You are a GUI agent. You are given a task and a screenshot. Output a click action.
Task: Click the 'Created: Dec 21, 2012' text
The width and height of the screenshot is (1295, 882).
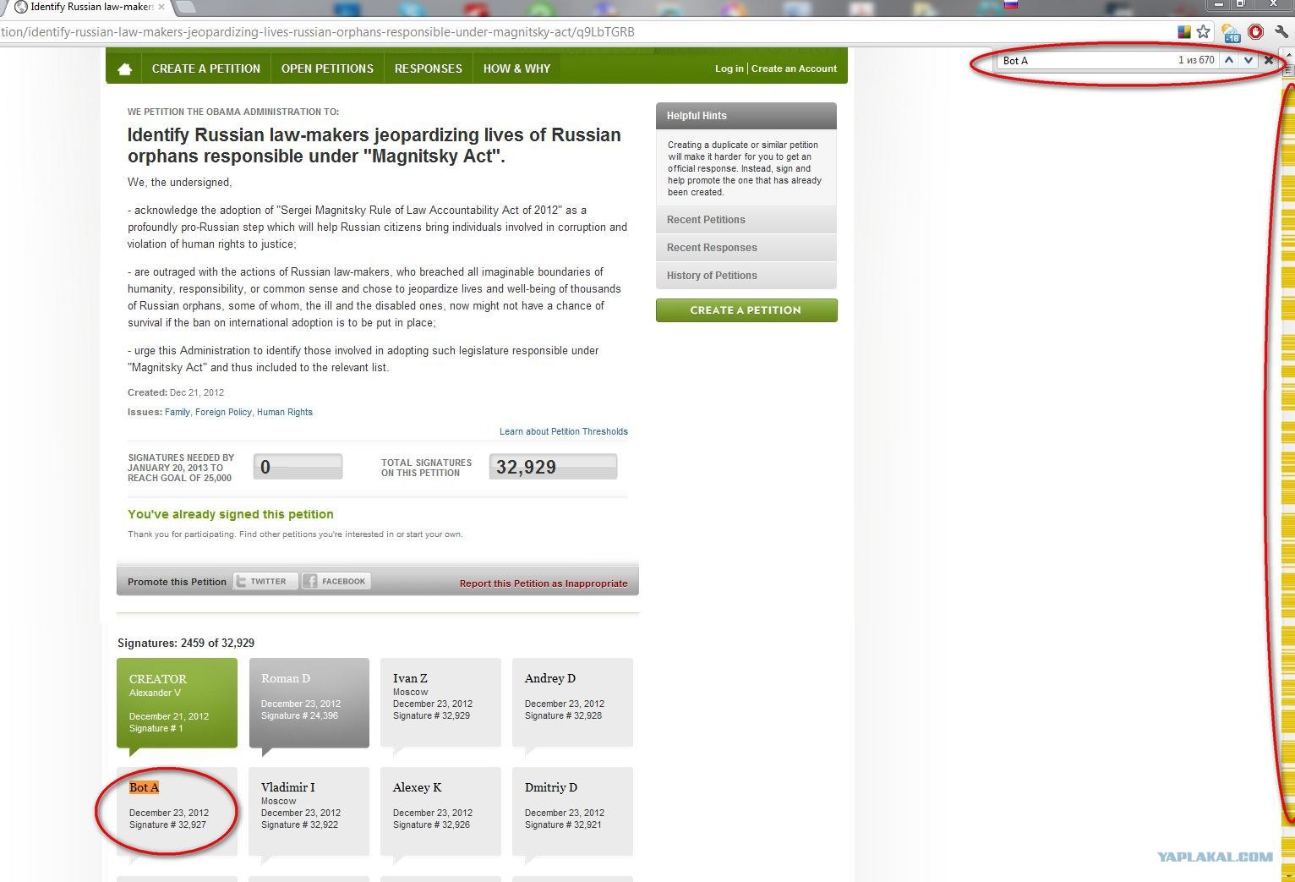coord(176,392)
